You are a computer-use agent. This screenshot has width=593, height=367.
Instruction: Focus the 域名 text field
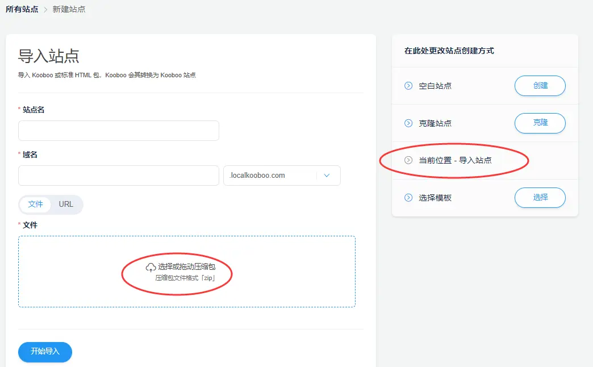tap(119, 176)
